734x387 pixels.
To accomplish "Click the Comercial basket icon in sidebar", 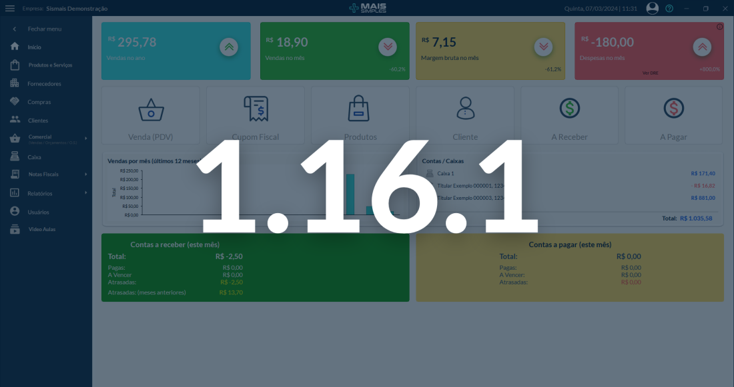I will coord(15,138).
